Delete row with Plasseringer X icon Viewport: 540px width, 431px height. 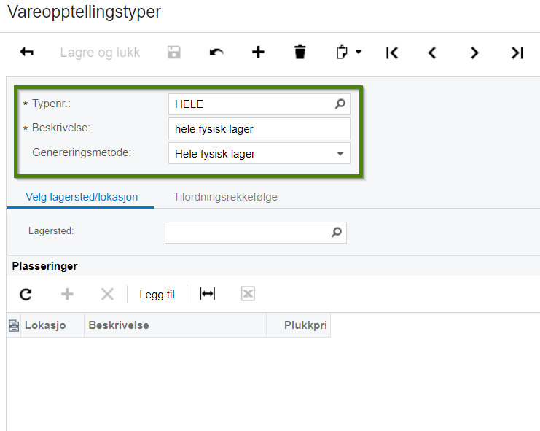pos(107,294)
